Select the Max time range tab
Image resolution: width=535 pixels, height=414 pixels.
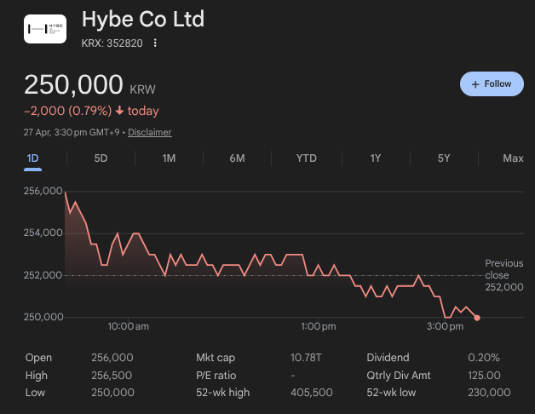(x=513, y=158)
